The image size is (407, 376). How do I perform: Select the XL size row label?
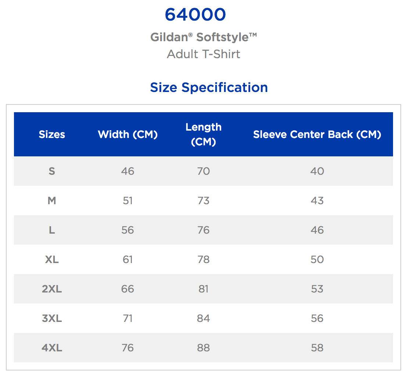[52, 259]
